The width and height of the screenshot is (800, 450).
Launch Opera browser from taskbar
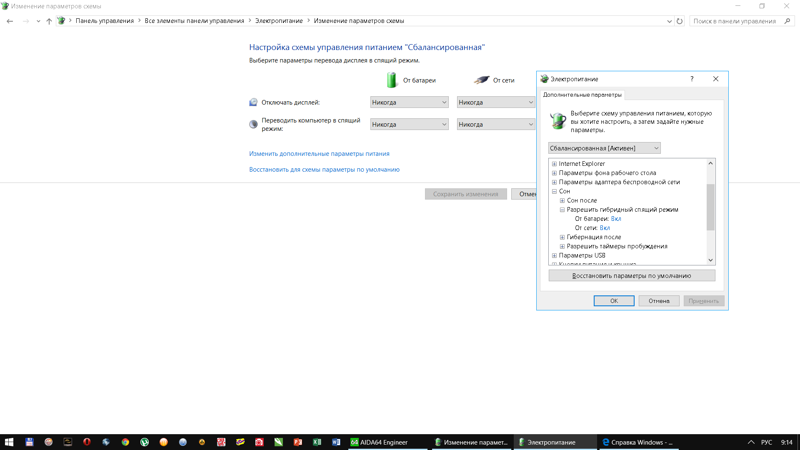tap(87, 442)
